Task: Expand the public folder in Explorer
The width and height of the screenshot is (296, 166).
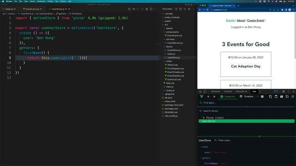Action: click(167, 21)
